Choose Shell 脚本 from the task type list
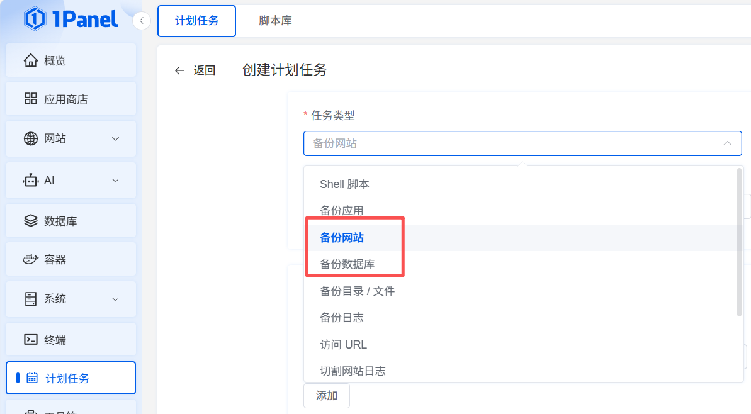This screenshot has width=751, height=414. 344,184
